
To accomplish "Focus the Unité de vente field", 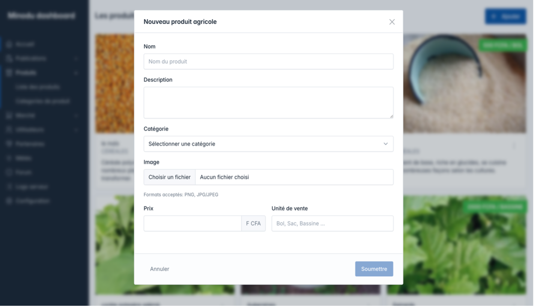I will tap(332, 224).
